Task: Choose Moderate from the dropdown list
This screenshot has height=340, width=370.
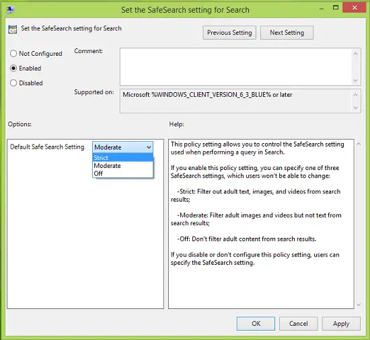Action: 122,166
